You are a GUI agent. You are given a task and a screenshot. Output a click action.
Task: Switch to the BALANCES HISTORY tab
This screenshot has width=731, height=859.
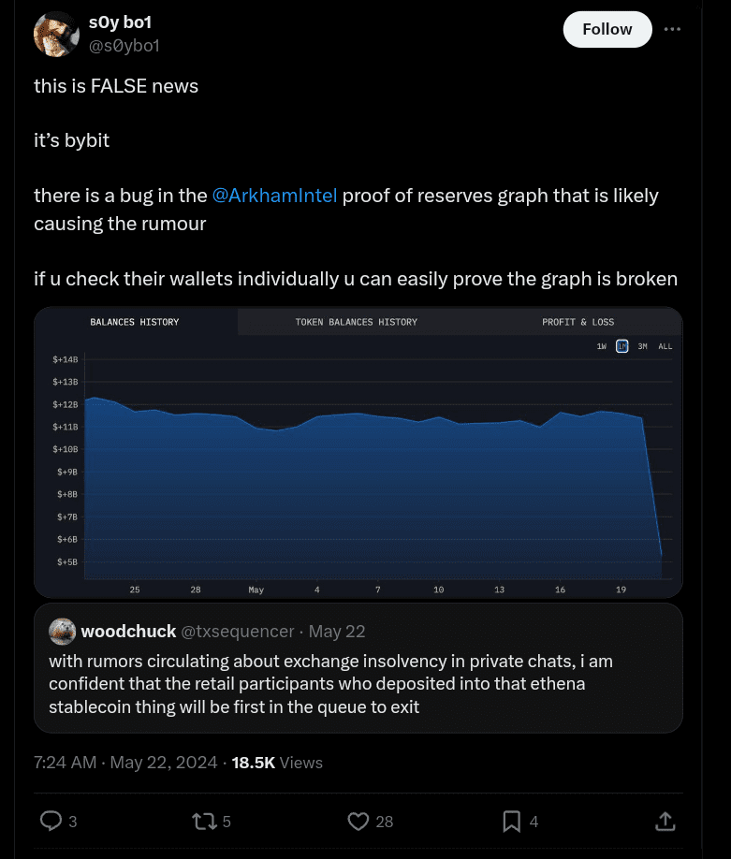[135, 322]
